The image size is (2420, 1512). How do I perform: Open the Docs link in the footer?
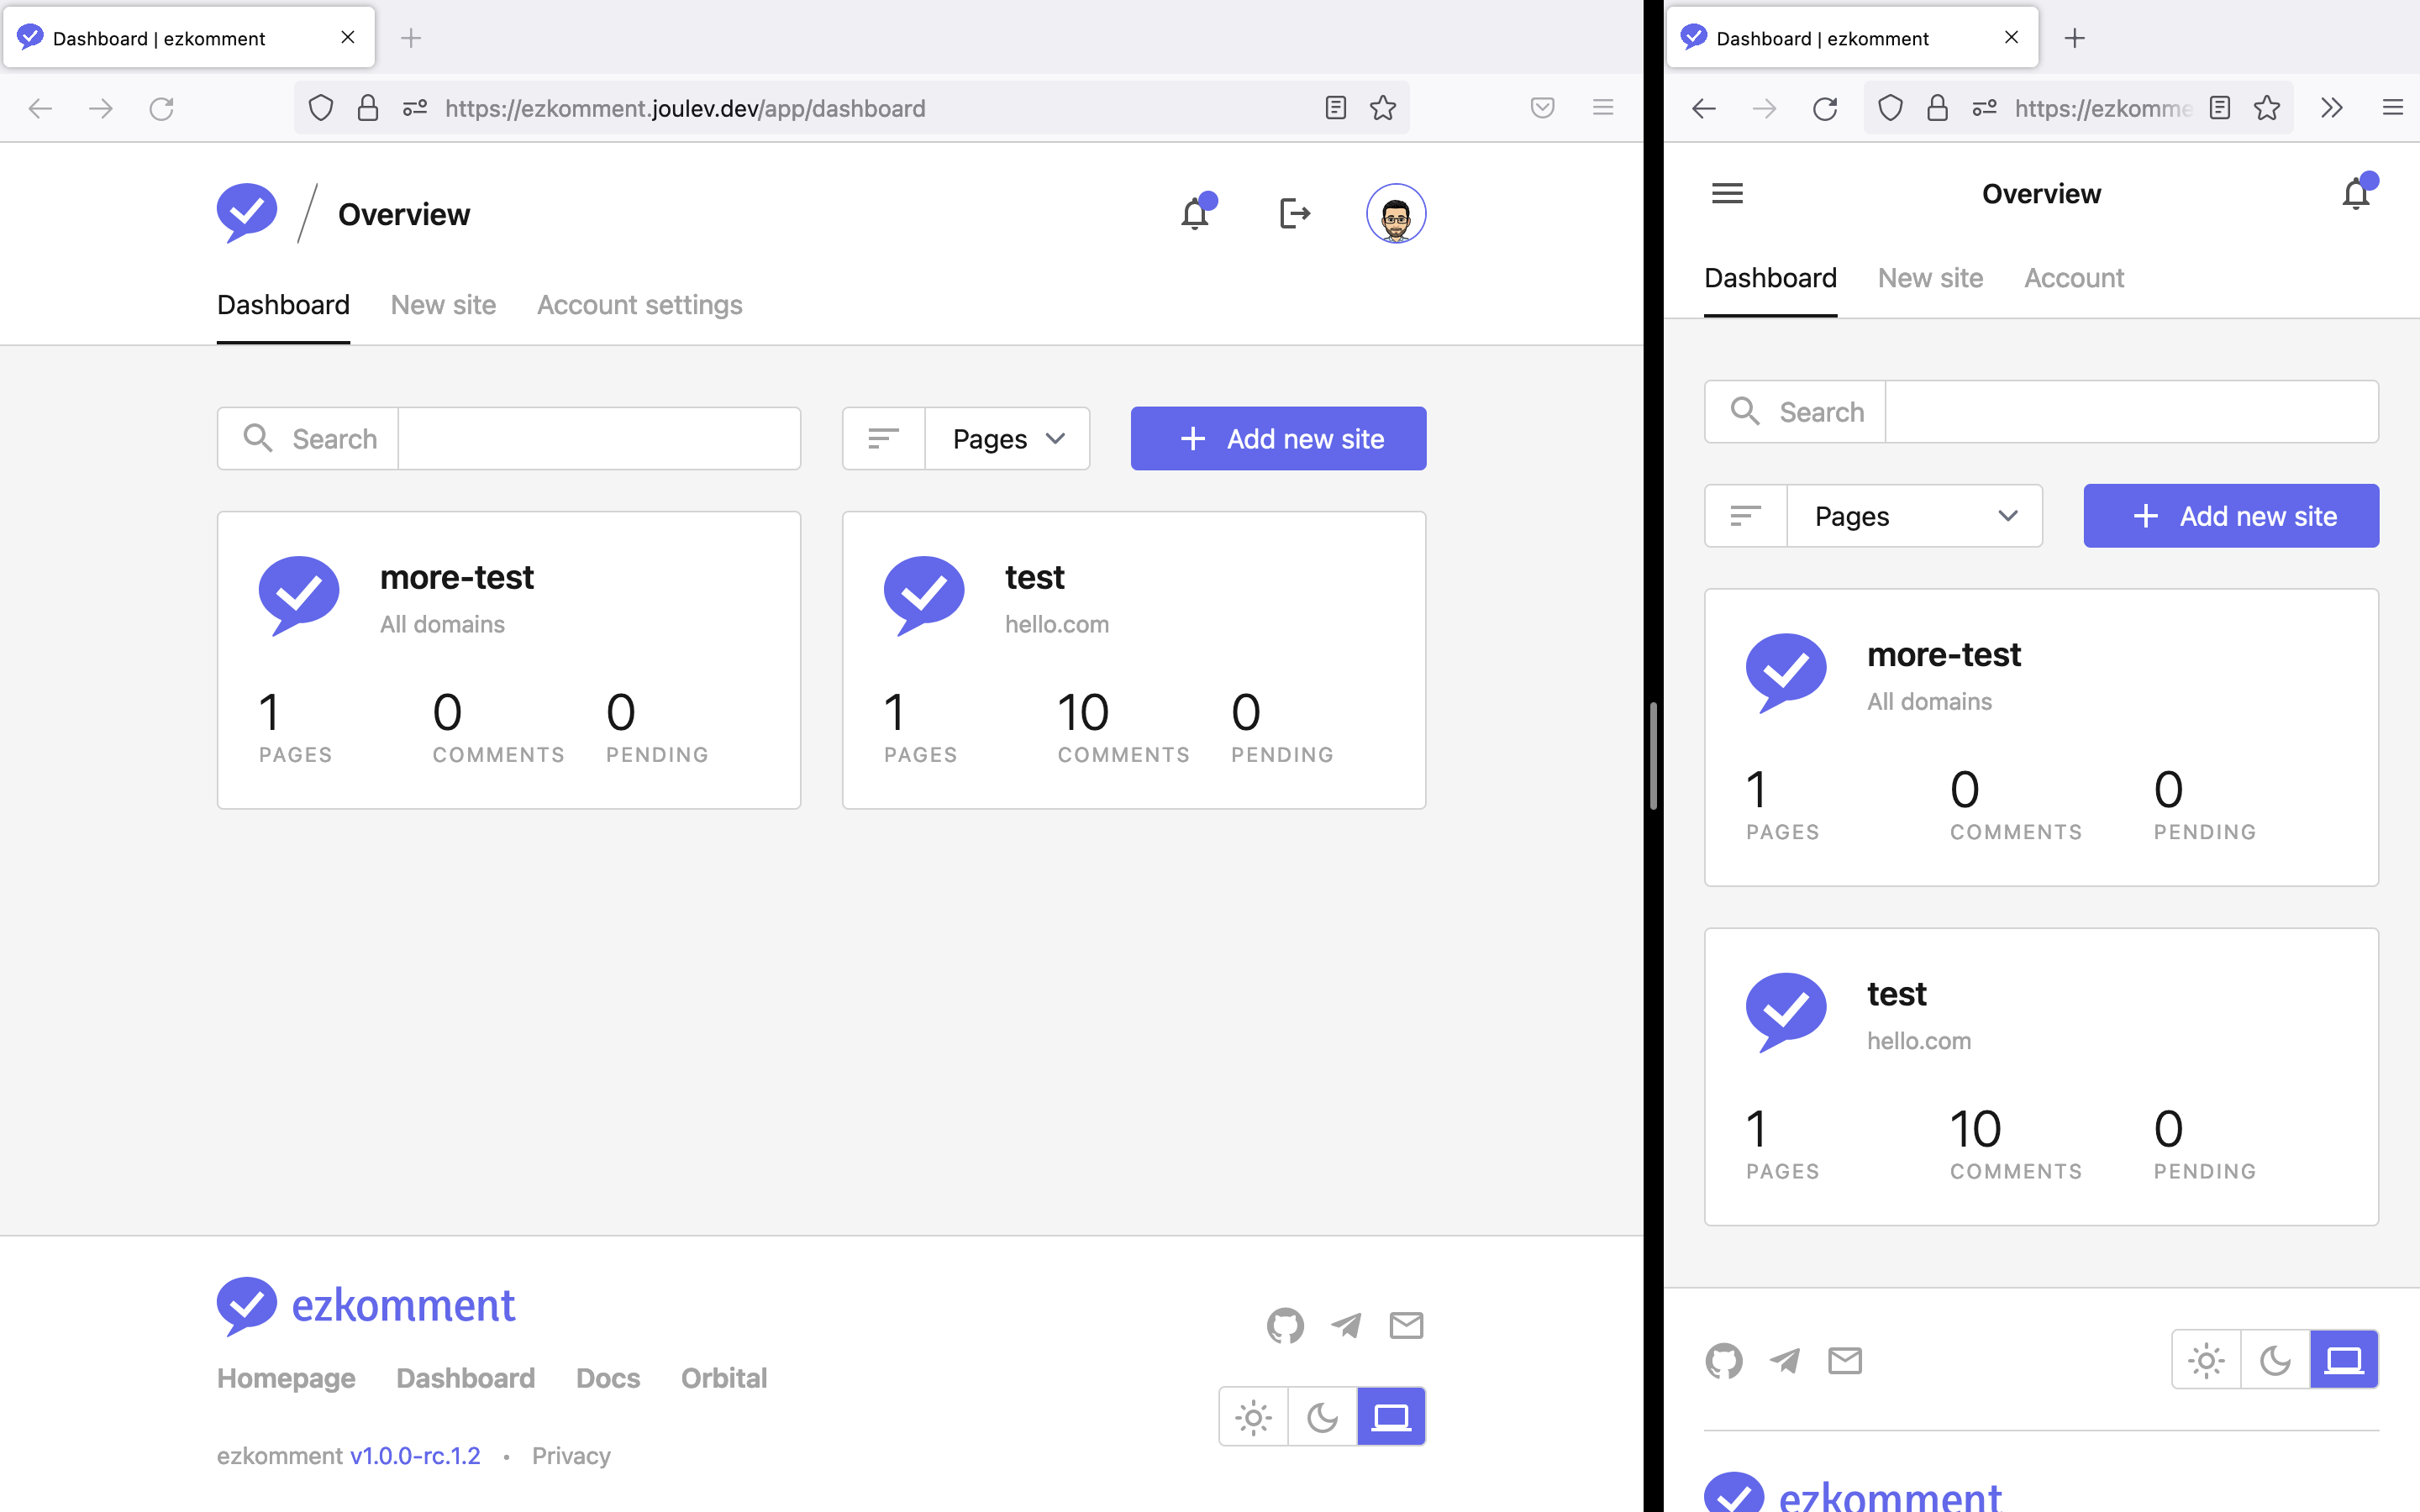pyautogui.click(x=607, y=1378)
